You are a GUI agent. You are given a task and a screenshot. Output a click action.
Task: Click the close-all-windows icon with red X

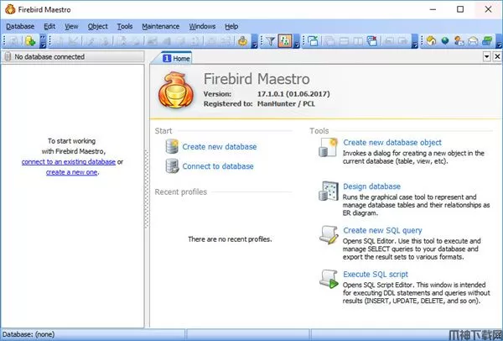coord(372,41)
